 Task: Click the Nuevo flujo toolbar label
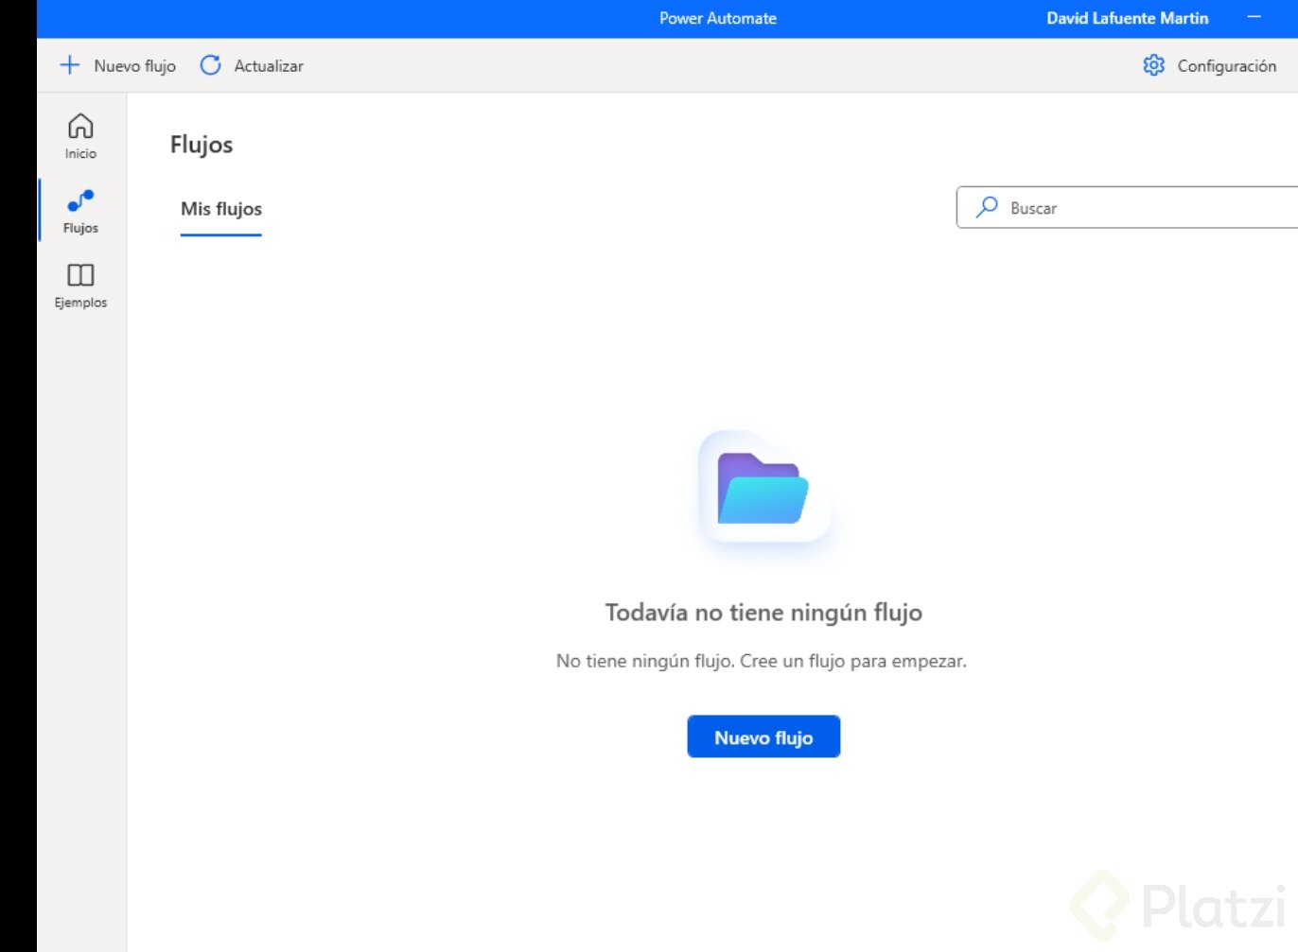point(135,66)
